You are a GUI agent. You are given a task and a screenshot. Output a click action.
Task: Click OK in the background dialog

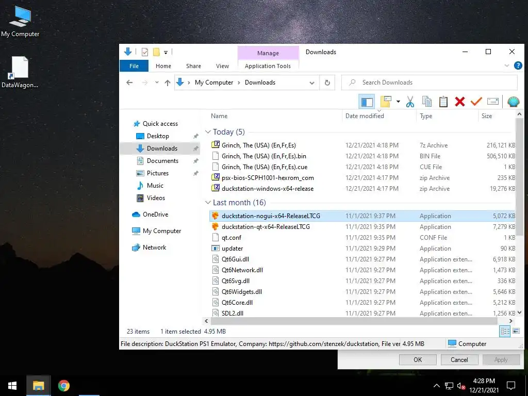[x=418, y=359]
